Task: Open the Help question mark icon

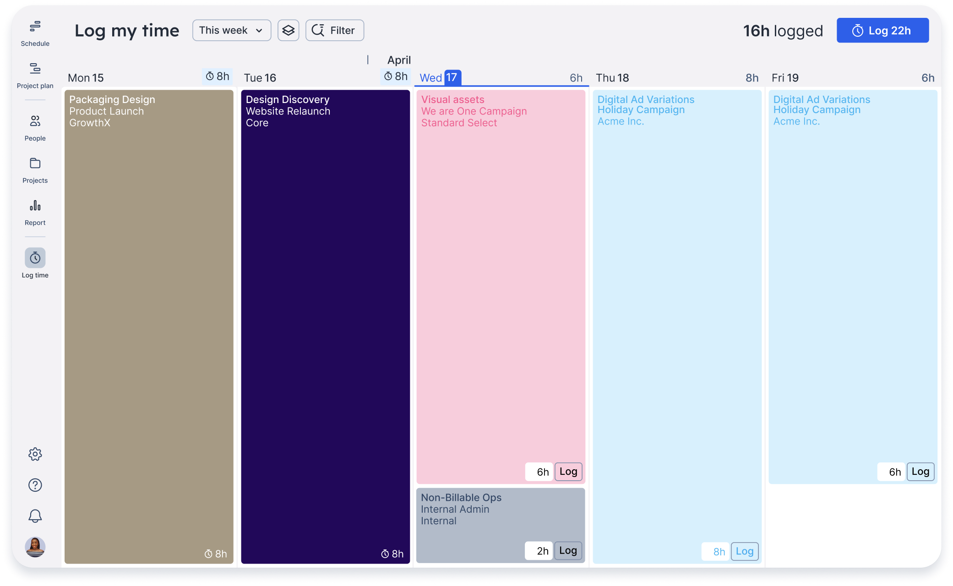Action: pyautogui.click(x=35, y=485)
